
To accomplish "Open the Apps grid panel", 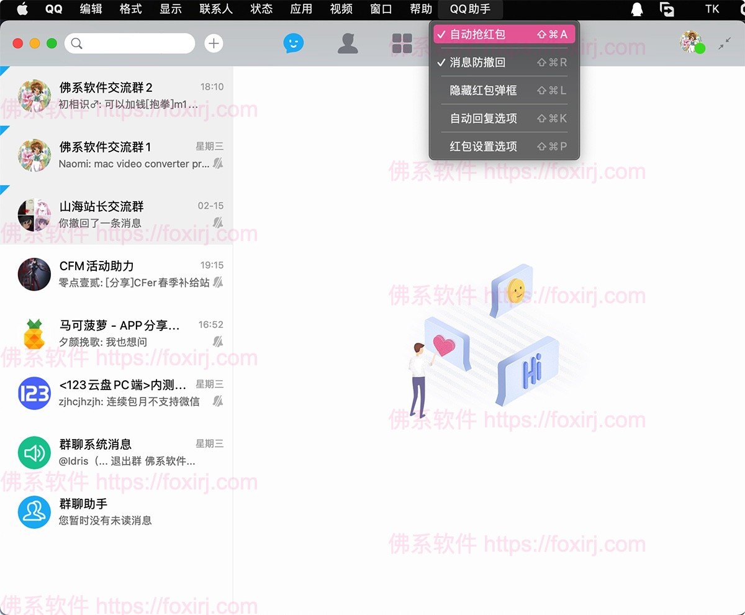I will (402, 43).
